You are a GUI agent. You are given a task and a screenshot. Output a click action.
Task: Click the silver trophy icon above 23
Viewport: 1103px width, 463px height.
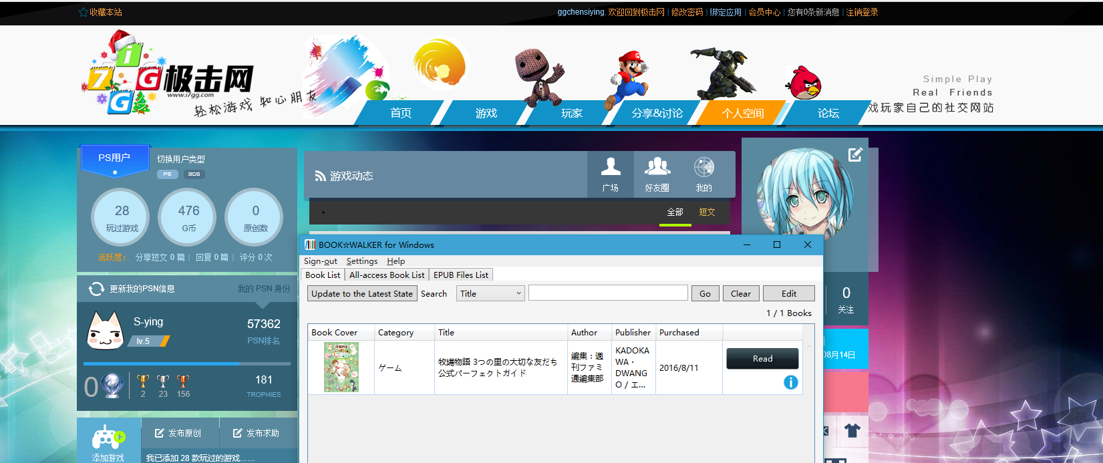[x=163, y=381]
